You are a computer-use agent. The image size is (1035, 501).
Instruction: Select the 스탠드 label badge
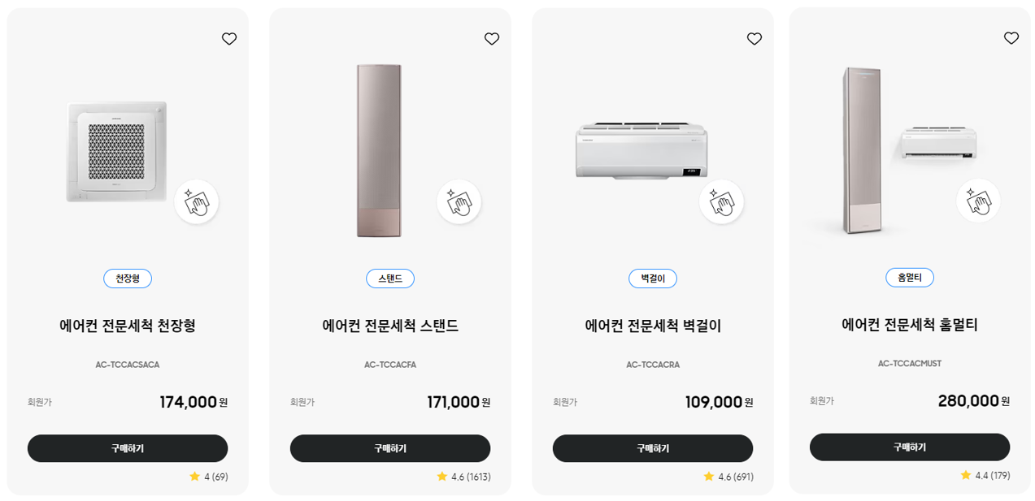tap(389, 278)
